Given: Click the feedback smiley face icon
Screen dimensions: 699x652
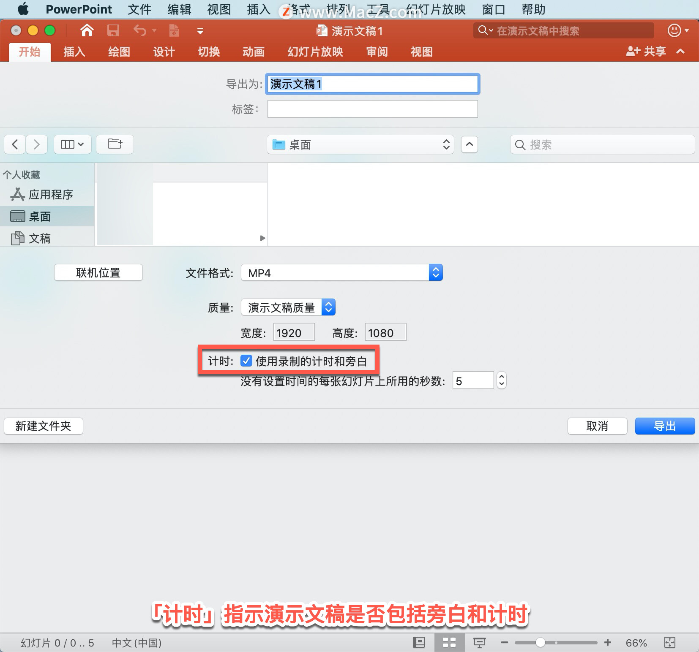Looking at the screenshot, I should 674,30.
